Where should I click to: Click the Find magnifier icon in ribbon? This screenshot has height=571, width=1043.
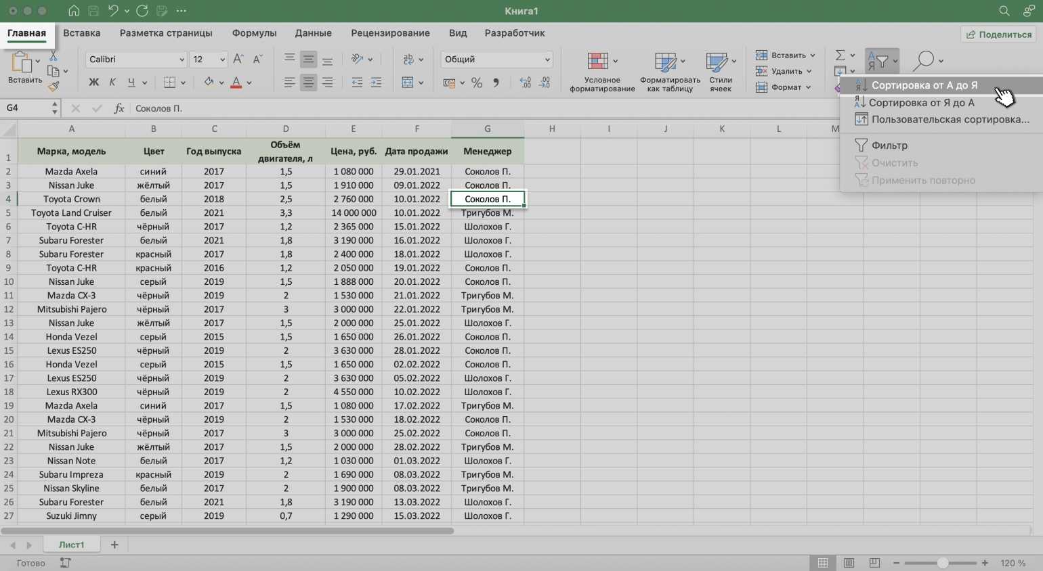[x=923, y=61]
